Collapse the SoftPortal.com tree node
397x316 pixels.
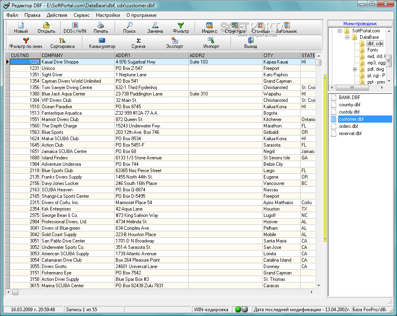tap(339, 31)
